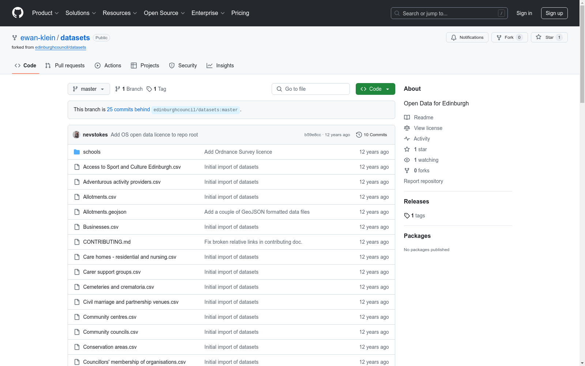Switch to the Actions tab
Viewport: 585px width, 366px height.
click(x=108, y=66)
